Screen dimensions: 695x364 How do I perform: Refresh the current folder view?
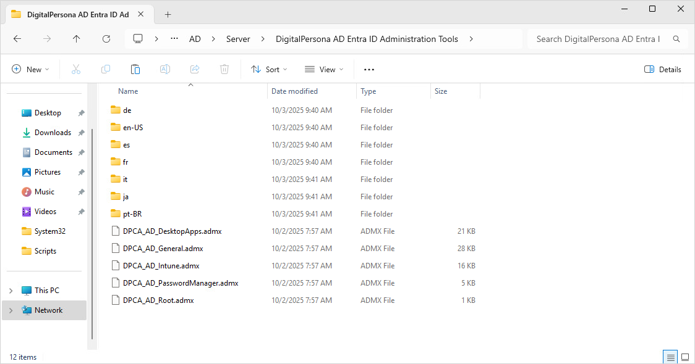pyautogui.click(x=106, y=39)
